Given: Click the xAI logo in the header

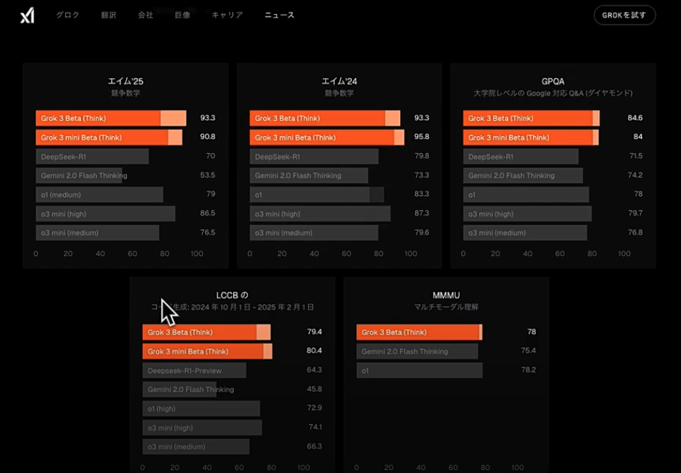Looking at the screenshot, I should 27,16.
